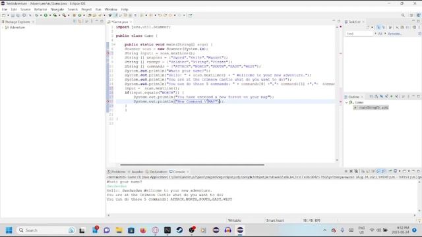Click the Terminate icon in Console toolbar
The width and height of the screenshot is (422, 237).
pyautogui.click(x=346, y=171)
